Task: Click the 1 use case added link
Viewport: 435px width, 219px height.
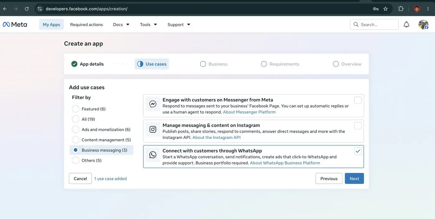Action: (x=111, y=179)
